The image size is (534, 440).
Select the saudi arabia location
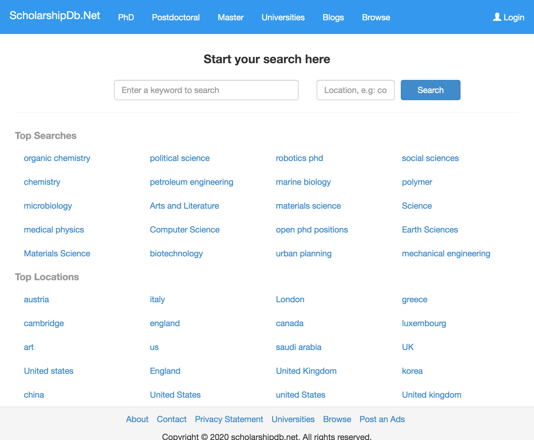point(298,347)
